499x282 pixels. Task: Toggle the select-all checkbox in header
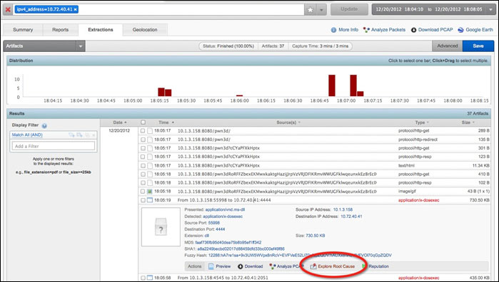143,122
